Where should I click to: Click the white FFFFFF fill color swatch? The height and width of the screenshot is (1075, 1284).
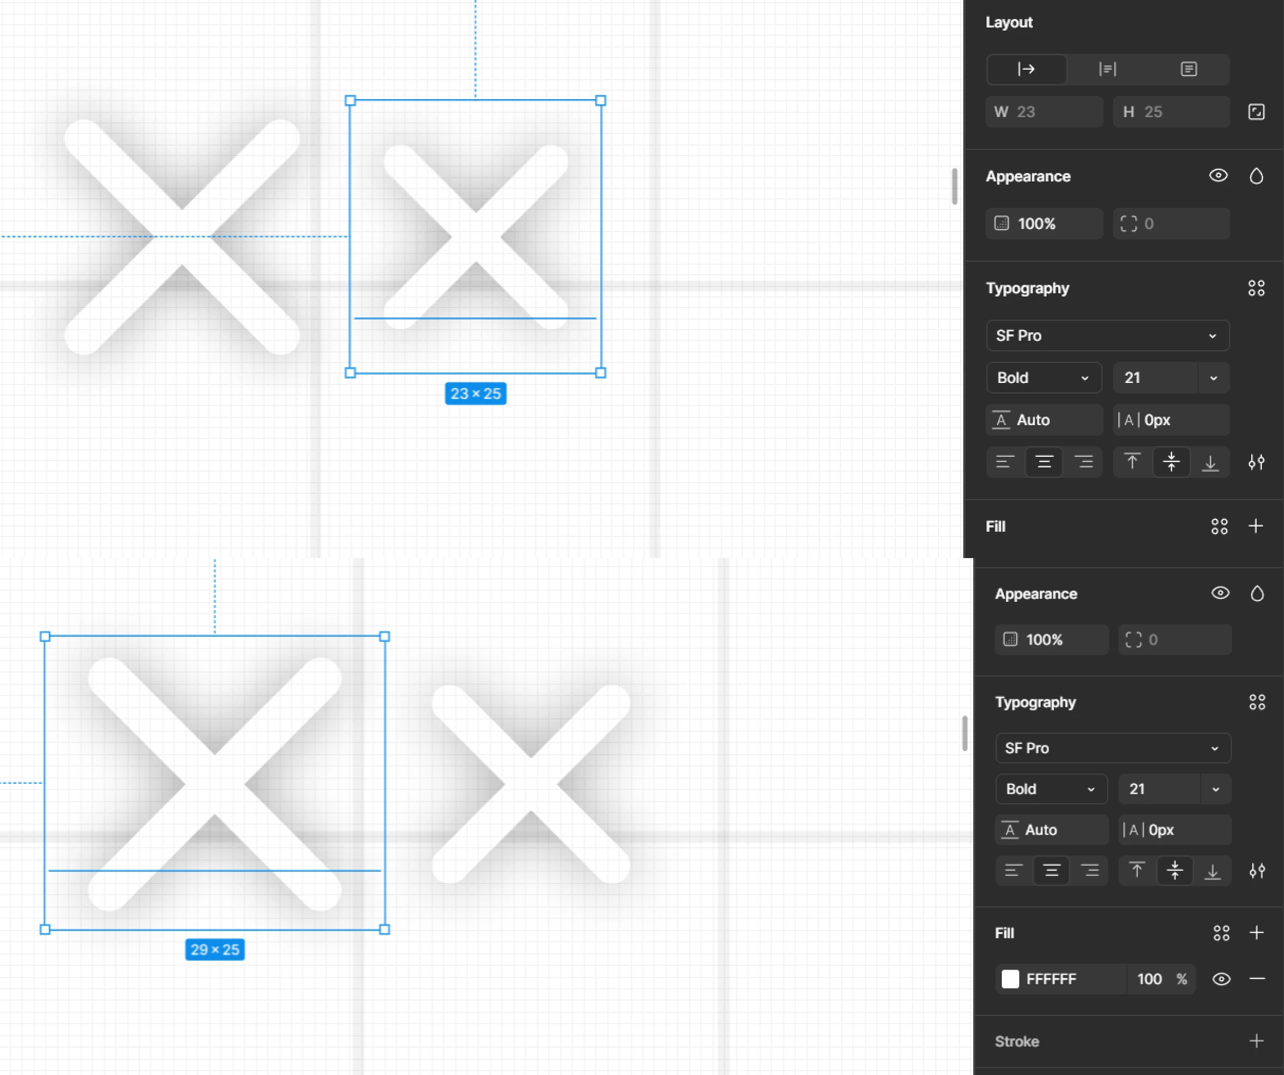coord(1010,979)
